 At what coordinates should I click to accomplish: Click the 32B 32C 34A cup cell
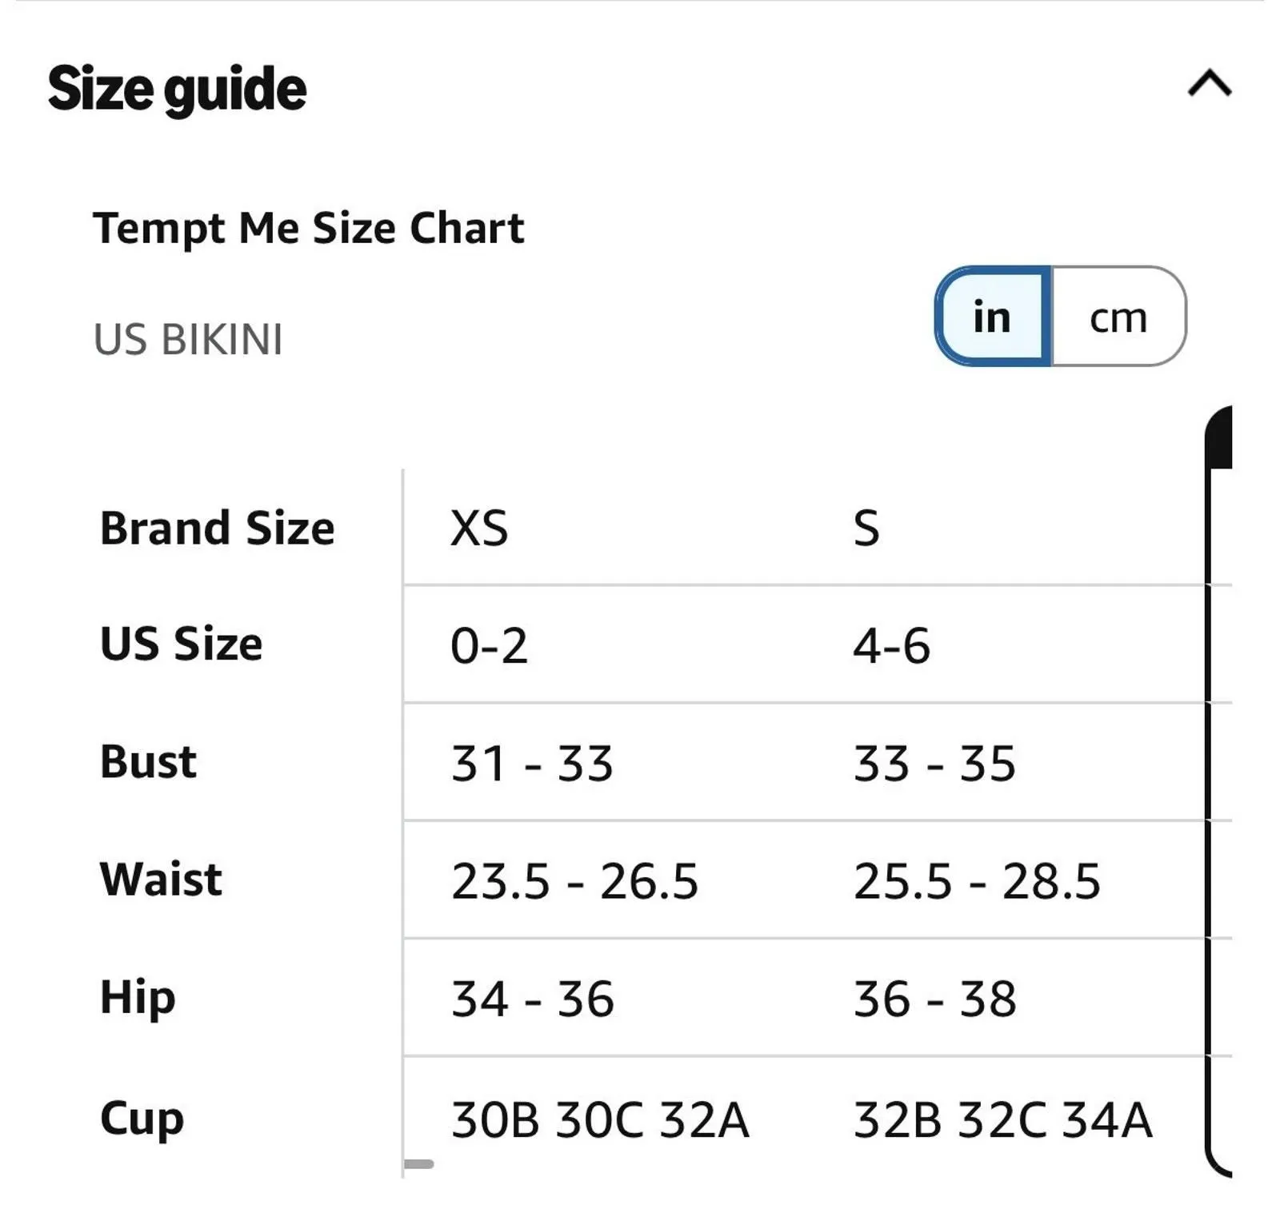click(x=1003, y=1119)
